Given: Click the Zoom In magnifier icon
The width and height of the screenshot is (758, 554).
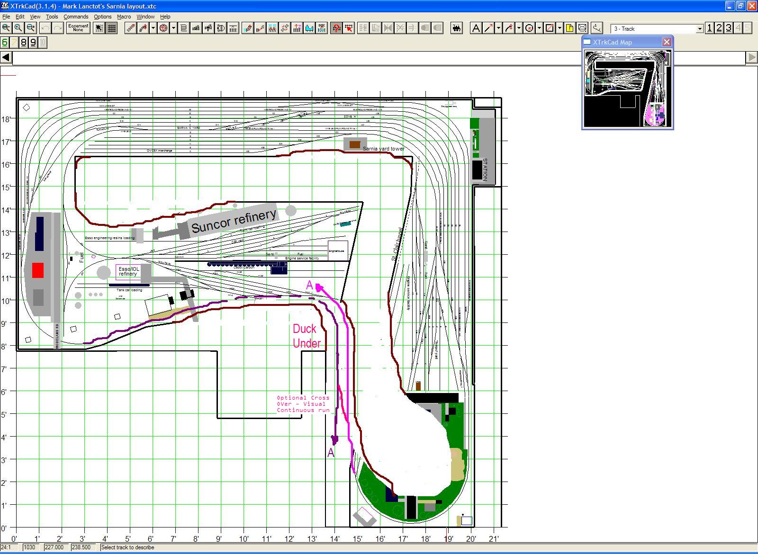Looking at the screenshot, I should (6, 28).
